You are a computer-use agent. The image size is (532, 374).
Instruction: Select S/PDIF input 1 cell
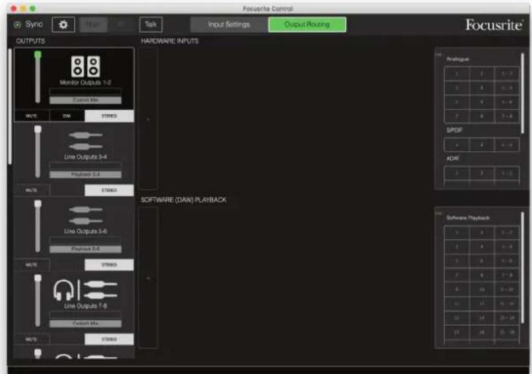tap(457, 145)
